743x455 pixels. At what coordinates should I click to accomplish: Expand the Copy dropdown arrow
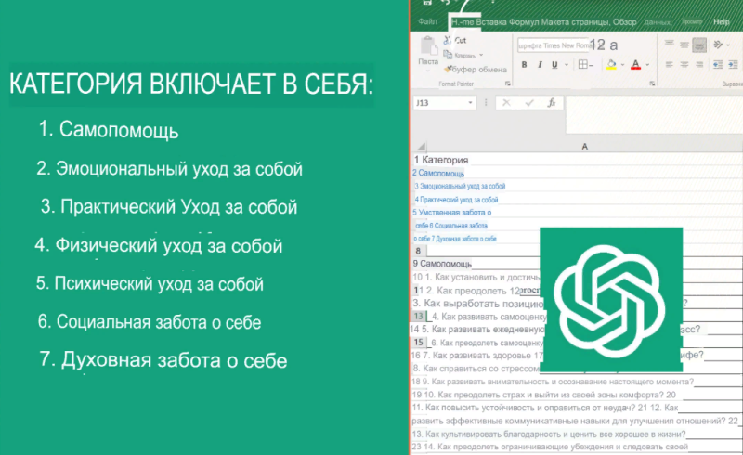point(481,55)
